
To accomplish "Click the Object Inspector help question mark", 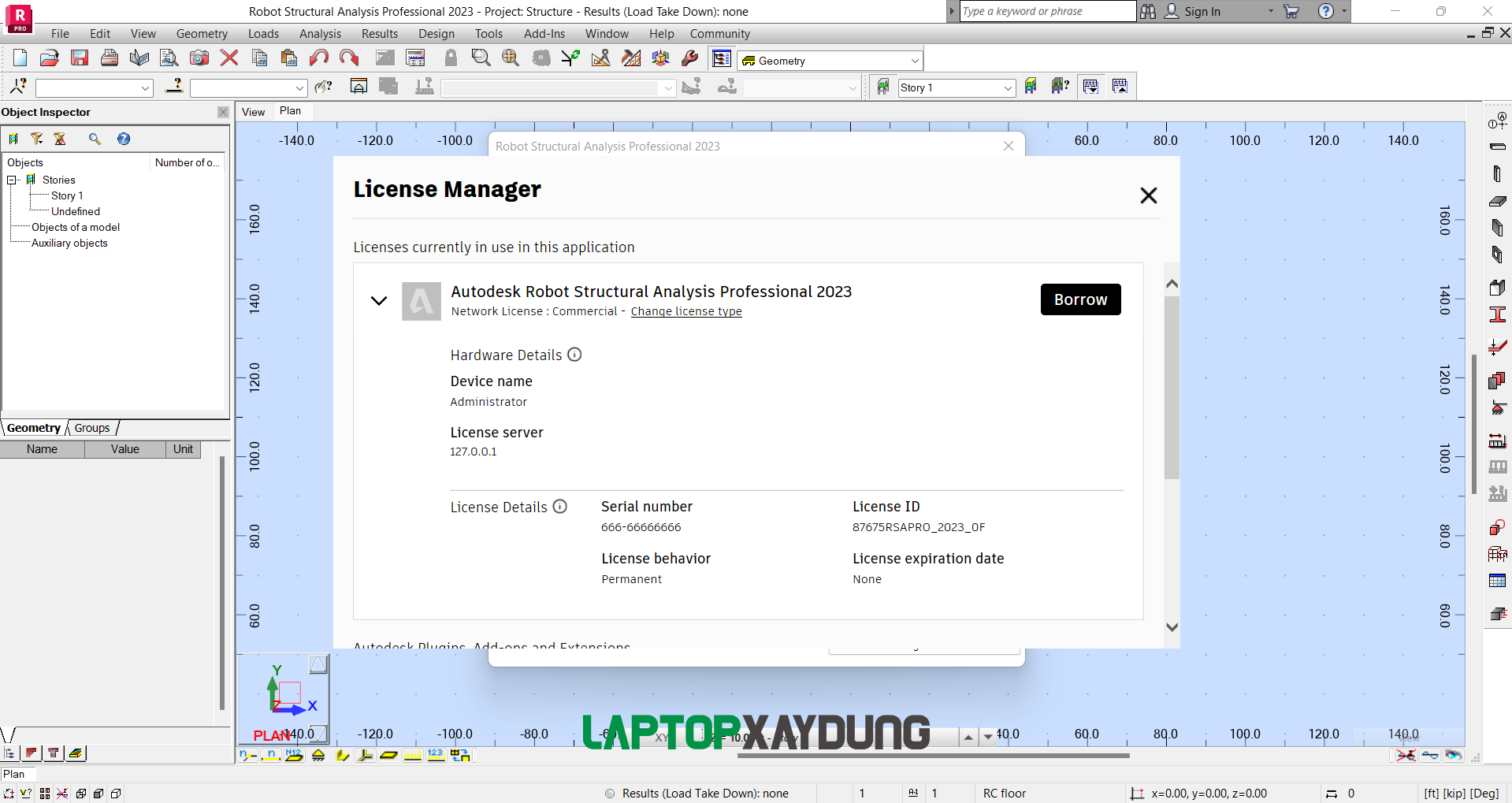I will click(x=124, y=139).
